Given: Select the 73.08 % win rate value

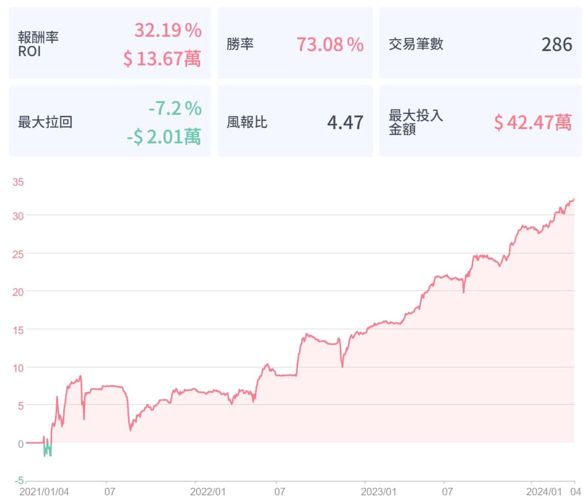Looking at the screenshot, I should coord(330,45).
